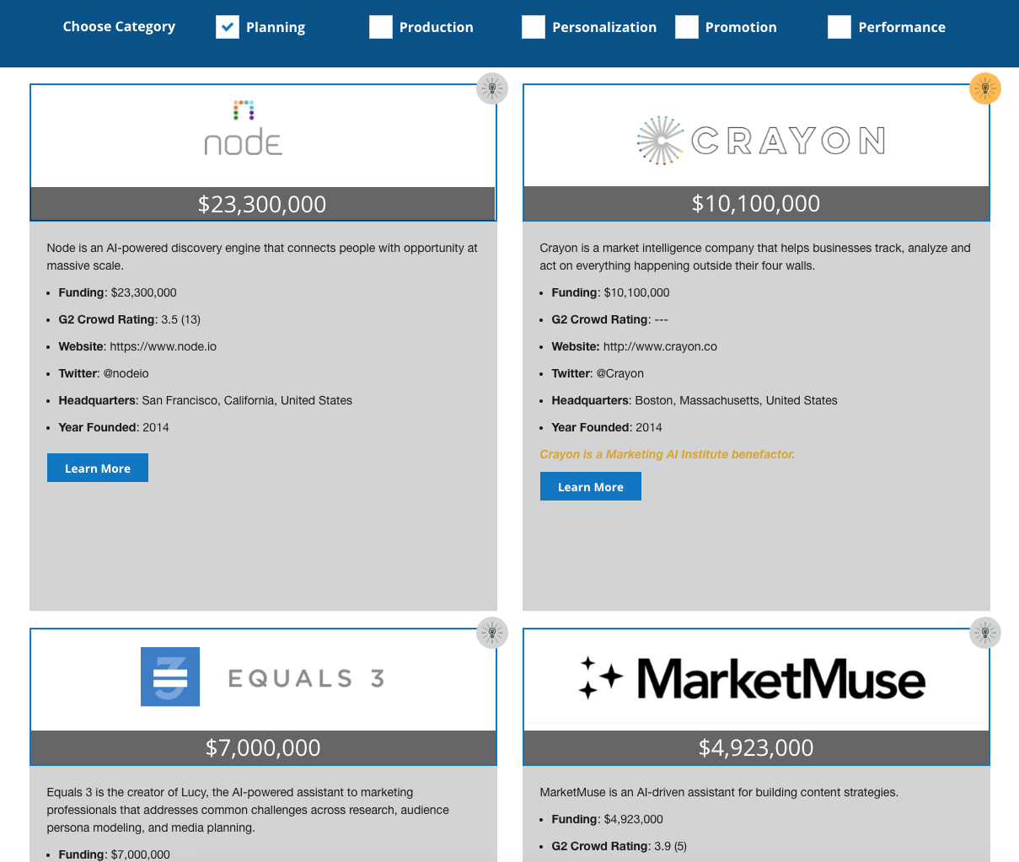Click the @Crayon Twitter handle
This screenshot has width=1019, height=862.
coord(619,373)
